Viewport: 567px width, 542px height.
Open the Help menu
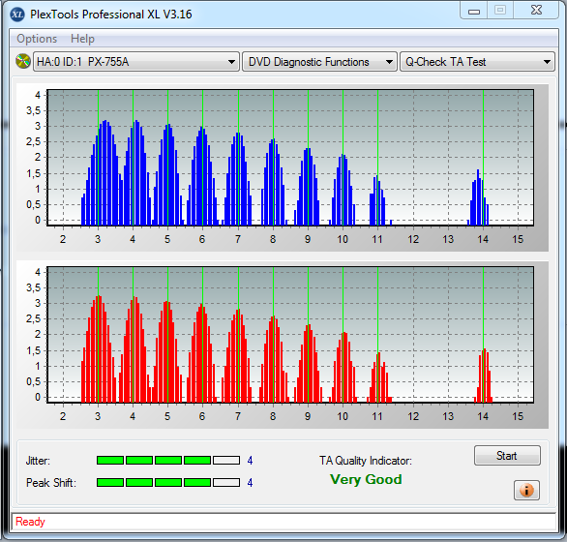[x=82, y=39]
